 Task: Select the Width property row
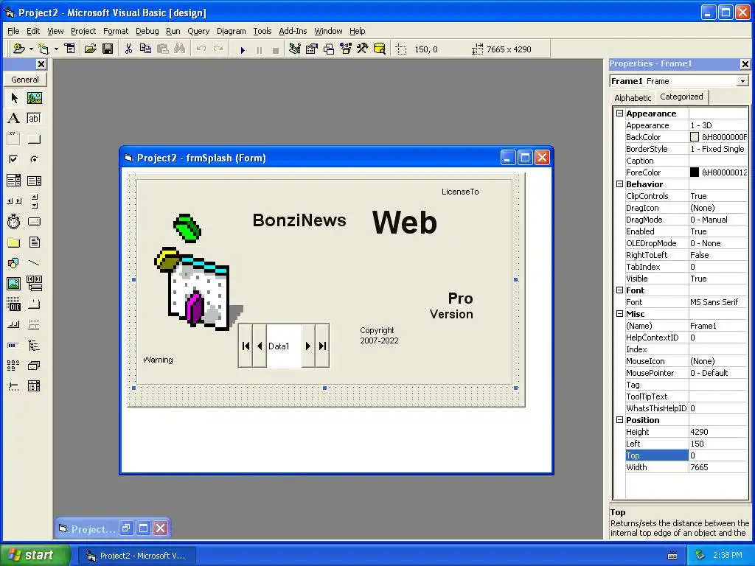[x=686, y=467]
